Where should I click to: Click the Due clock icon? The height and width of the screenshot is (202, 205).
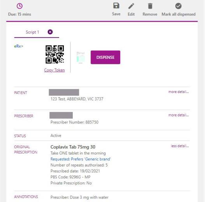tap(19, 6)
